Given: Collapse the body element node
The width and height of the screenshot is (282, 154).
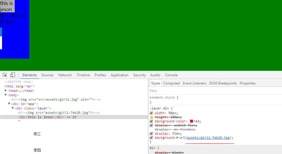Looking at the screenshot, I should click(x=6, y=95).
